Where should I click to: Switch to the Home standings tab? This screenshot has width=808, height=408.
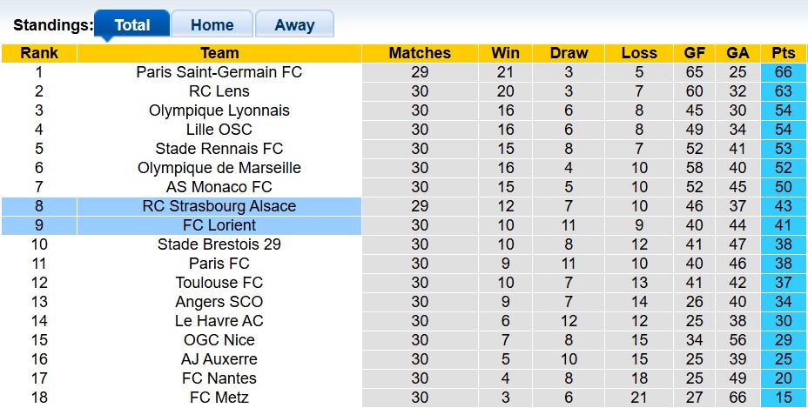coord(212,25)
